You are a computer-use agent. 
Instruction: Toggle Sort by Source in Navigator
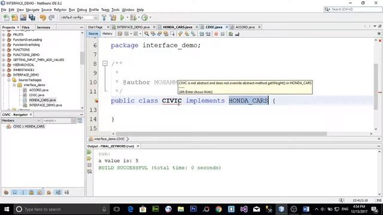tap(66, 192)
